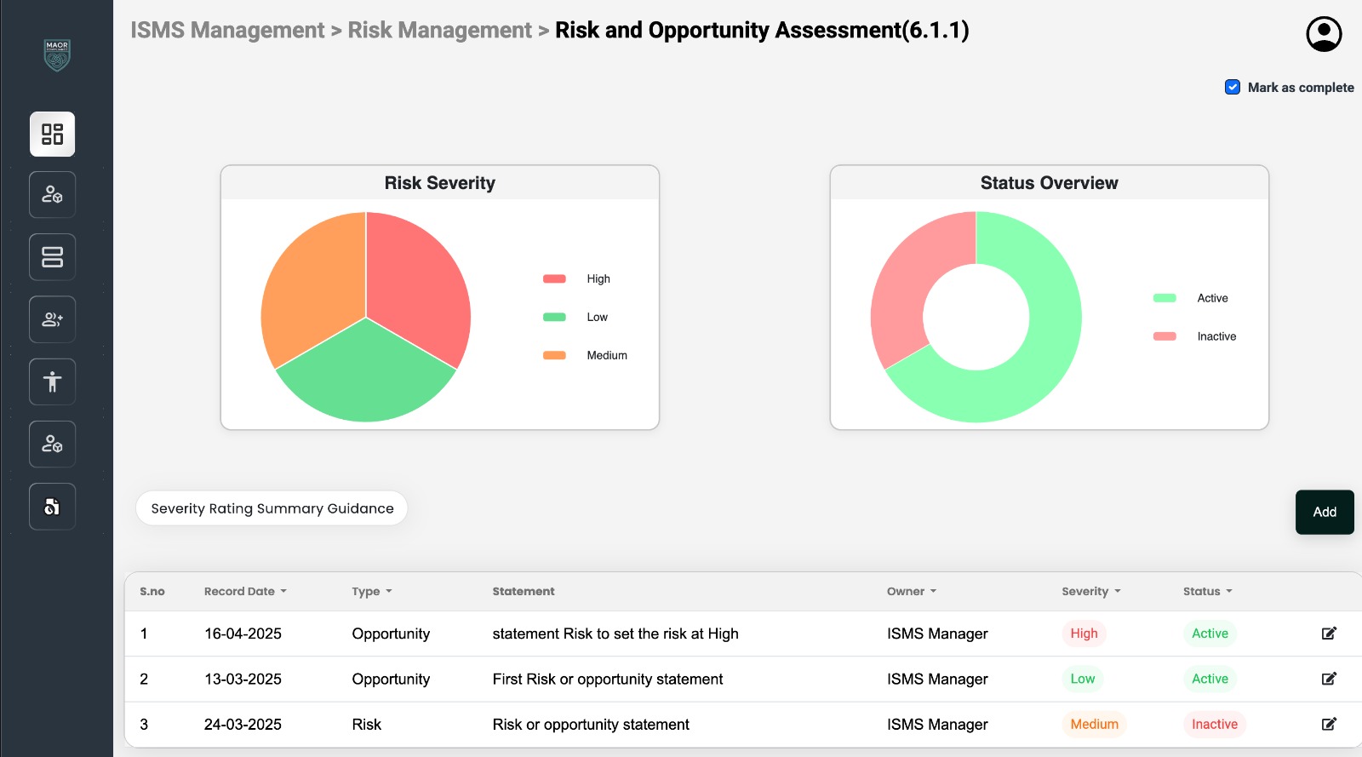Click the Medium severity badge in row 3
Screen dimensions: 1362x757
pos(1094,724)
